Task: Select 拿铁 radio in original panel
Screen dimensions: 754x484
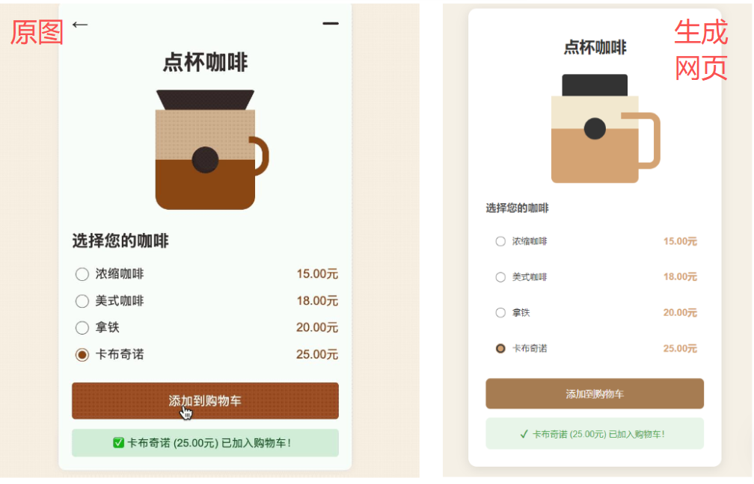Action: 82,328
